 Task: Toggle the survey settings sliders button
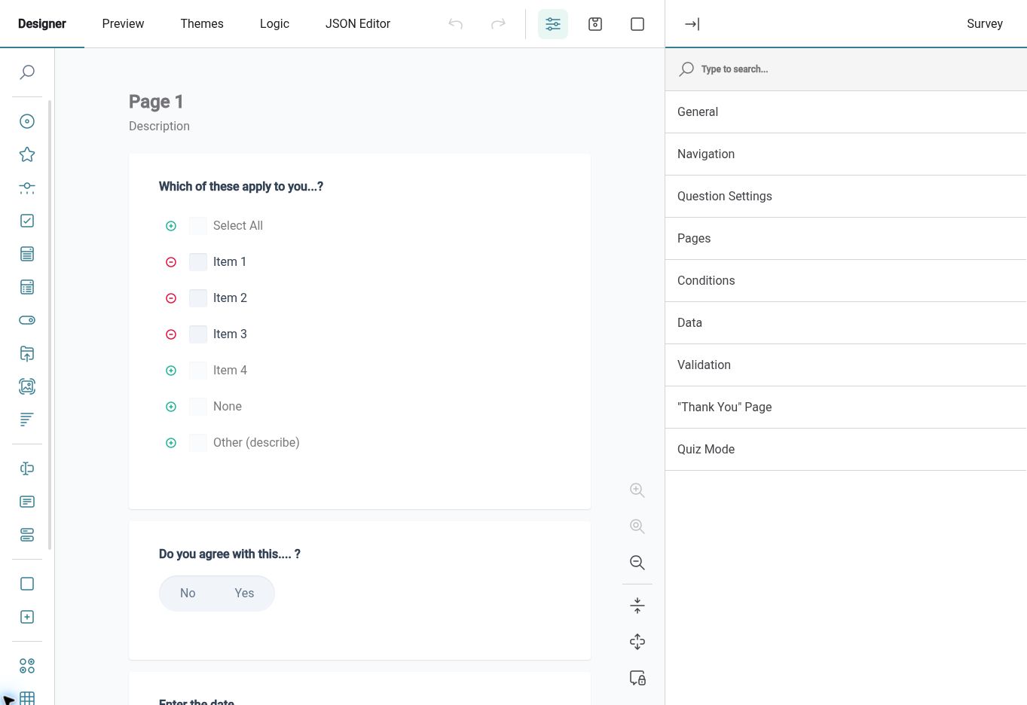pyautogui.click(x=553, y=24)
